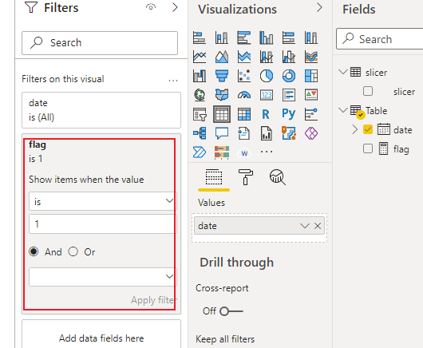Remove date from Values with X
Image resolution: width=423 pixels, height=348 pixels.
318,226
